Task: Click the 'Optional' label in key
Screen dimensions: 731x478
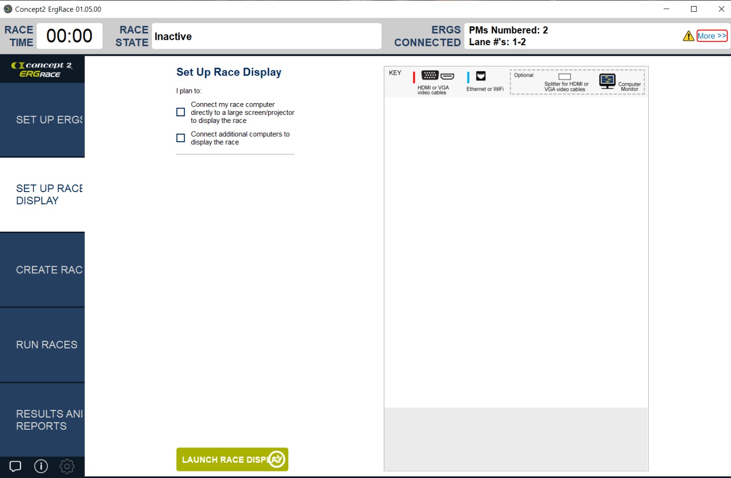Action: coord(523,75)
